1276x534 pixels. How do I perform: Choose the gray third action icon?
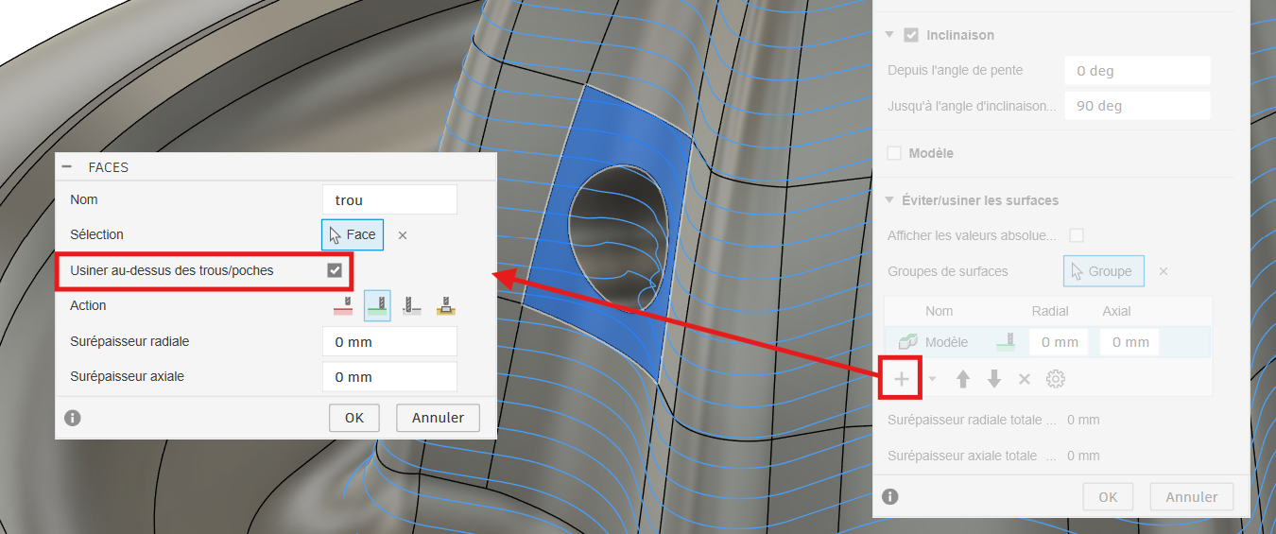click(411, 305)
